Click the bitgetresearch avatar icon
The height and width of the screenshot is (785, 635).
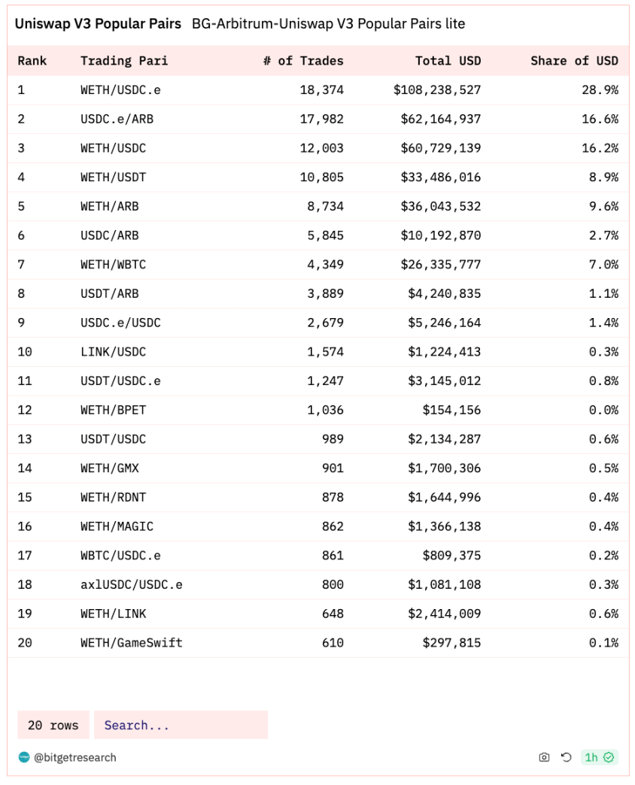point(24,757)
